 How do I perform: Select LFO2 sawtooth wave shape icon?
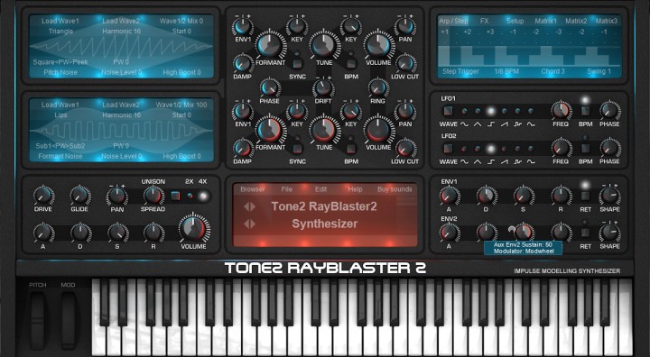point(504,161)
